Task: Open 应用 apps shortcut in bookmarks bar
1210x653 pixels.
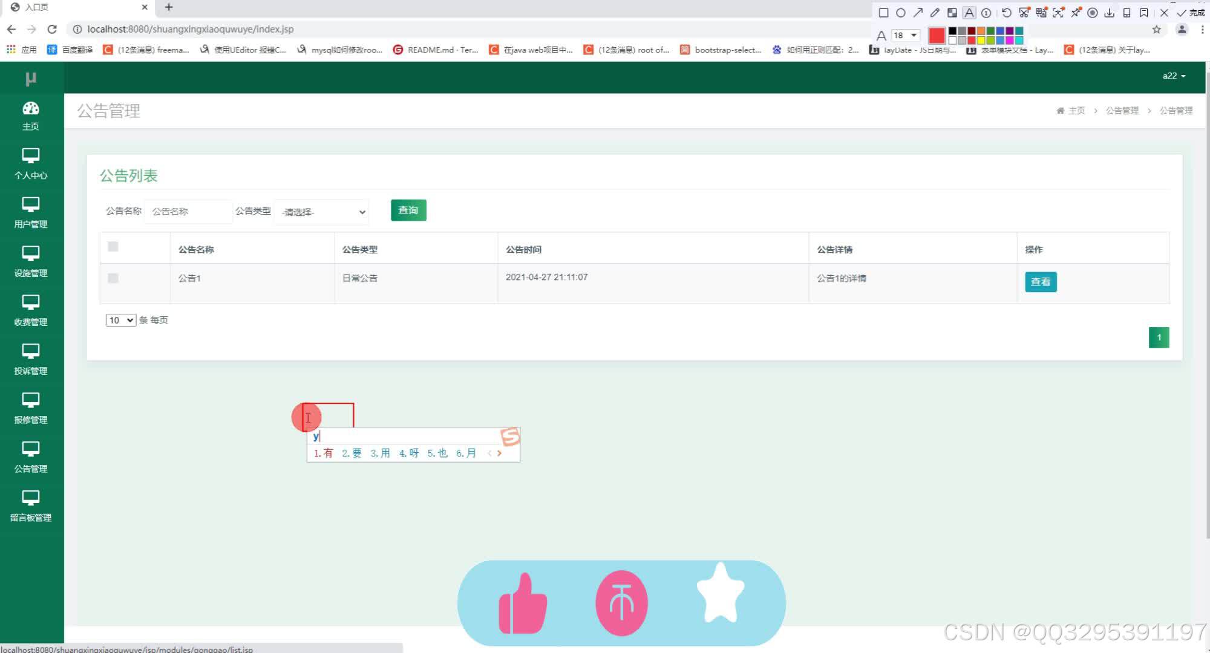Action: click(x=22, y=50)
